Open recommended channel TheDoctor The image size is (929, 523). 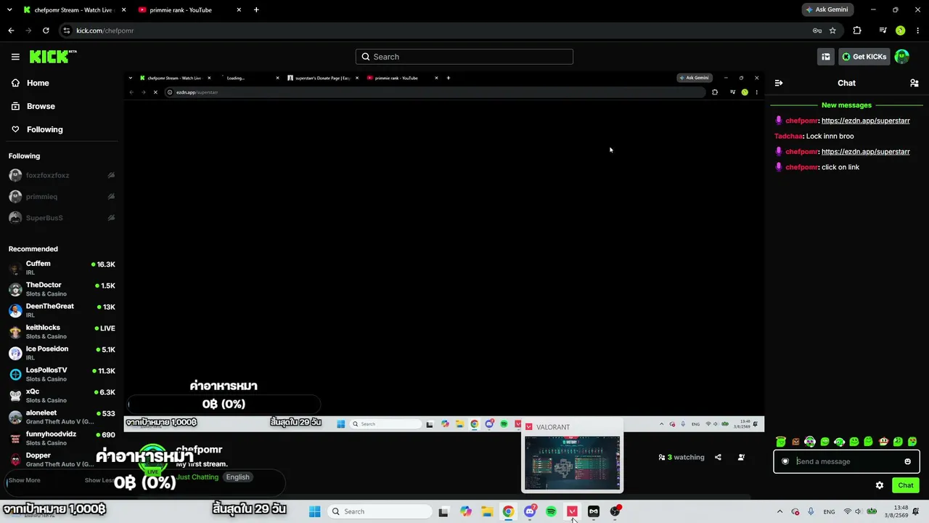coord(62,289)
